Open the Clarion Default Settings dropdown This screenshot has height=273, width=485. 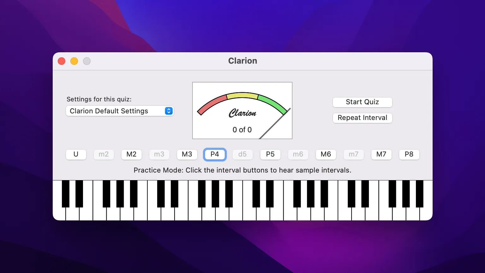(120, 111)
